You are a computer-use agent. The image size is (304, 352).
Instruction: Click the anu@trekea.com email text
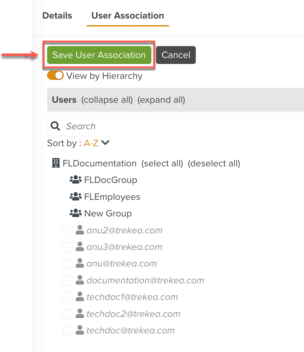tap(122, 264)
